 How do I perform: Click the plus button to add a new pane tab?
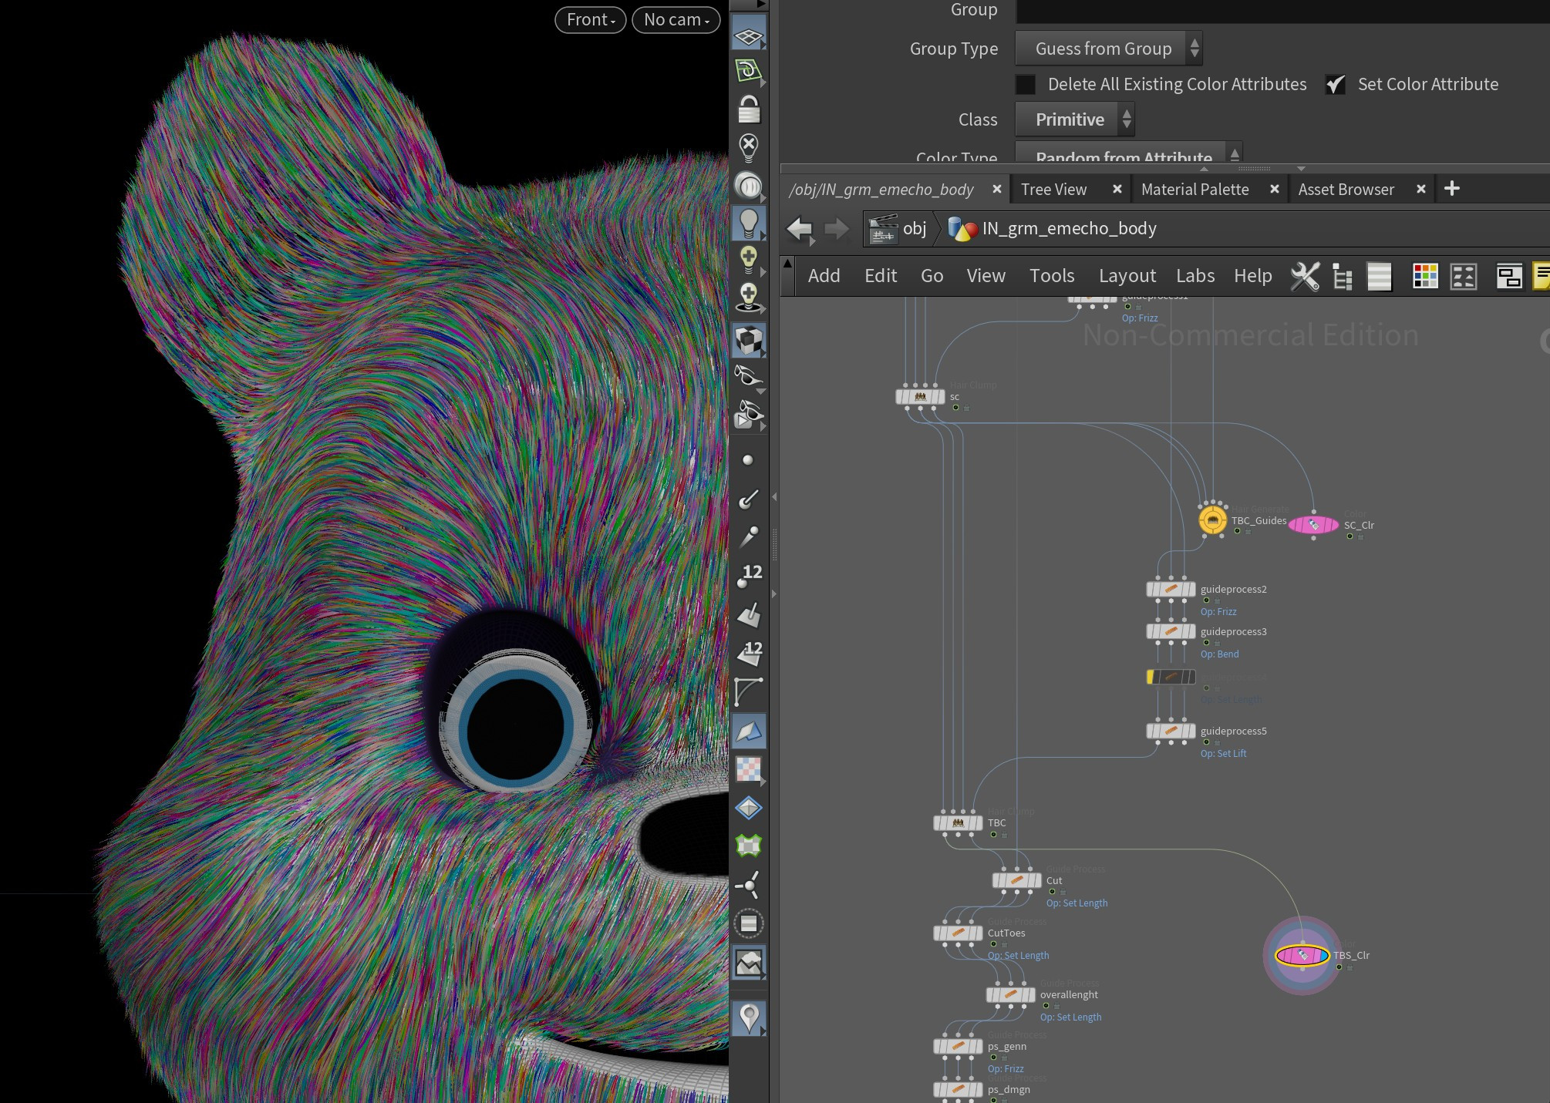1451,189
